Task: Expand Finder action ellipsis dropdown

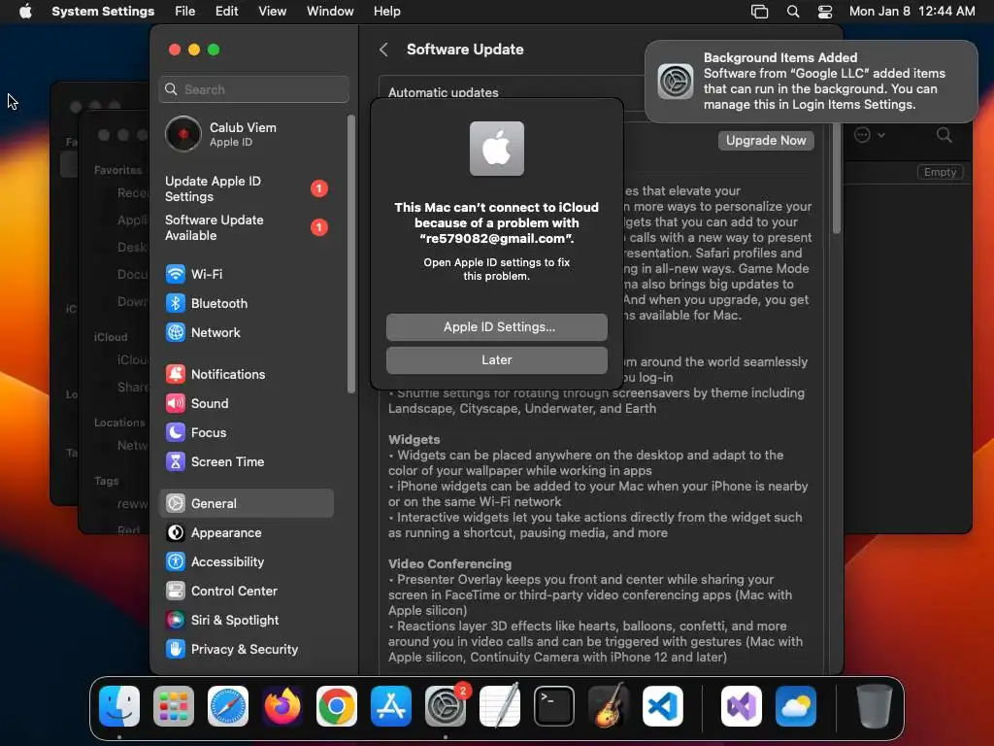Action: click(869, 134)
